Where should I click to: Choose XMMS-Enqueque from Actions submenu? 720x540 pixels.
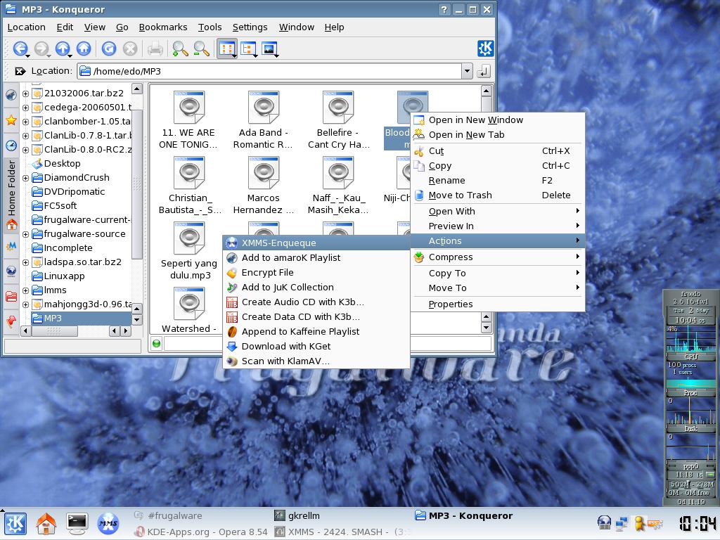coord(316,243)
